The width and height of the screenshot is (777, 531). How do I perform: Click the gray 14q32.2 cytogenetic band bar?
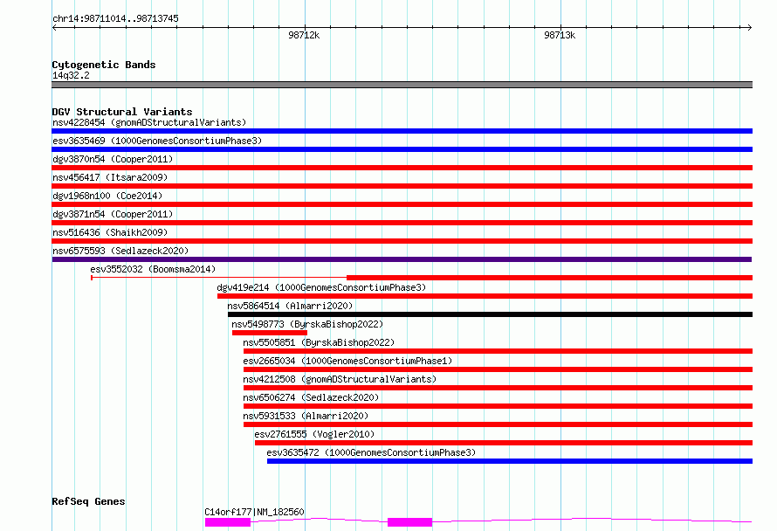(x=402, y=86)
